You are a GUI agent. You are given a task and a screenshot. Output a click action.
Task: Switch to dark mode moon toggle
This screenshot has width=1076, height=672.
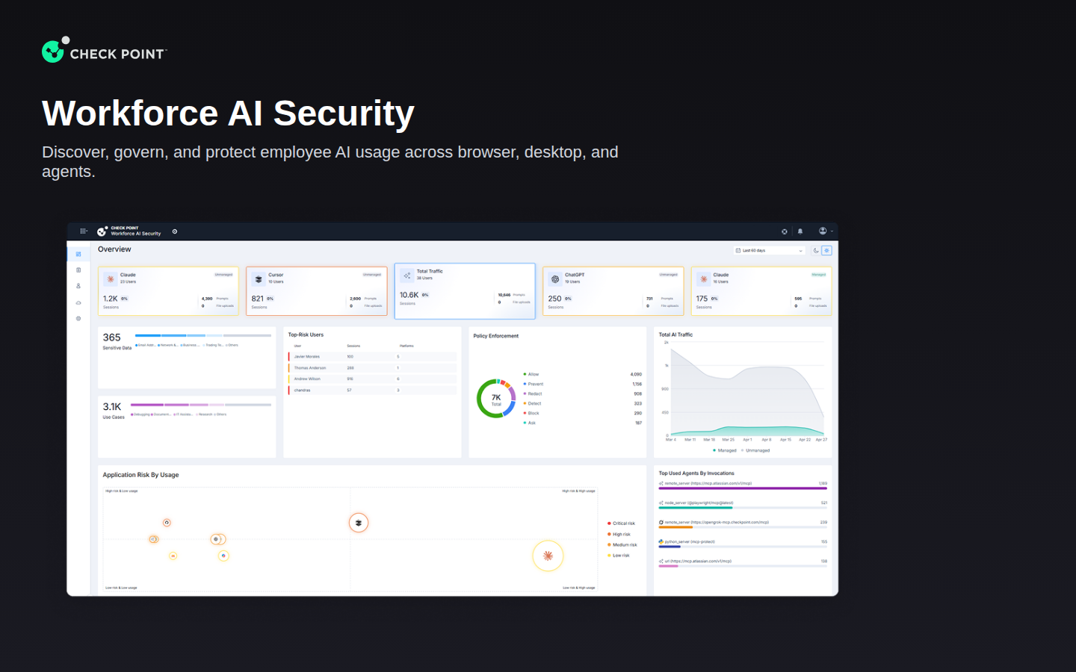click(x=816, y=251)
